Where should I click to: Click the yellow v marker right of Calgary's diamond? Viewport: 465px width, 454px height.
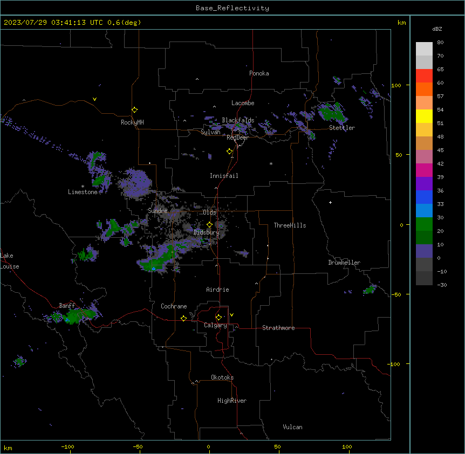click(231, 315)
